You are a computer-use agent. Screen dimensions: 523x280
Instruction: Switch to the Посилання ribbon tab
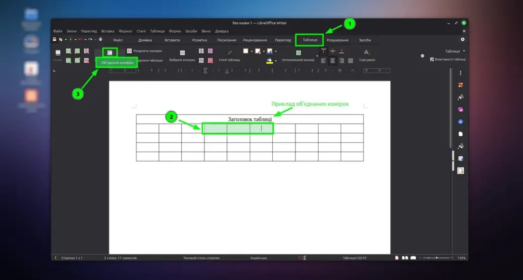click(x=226, y=40)
